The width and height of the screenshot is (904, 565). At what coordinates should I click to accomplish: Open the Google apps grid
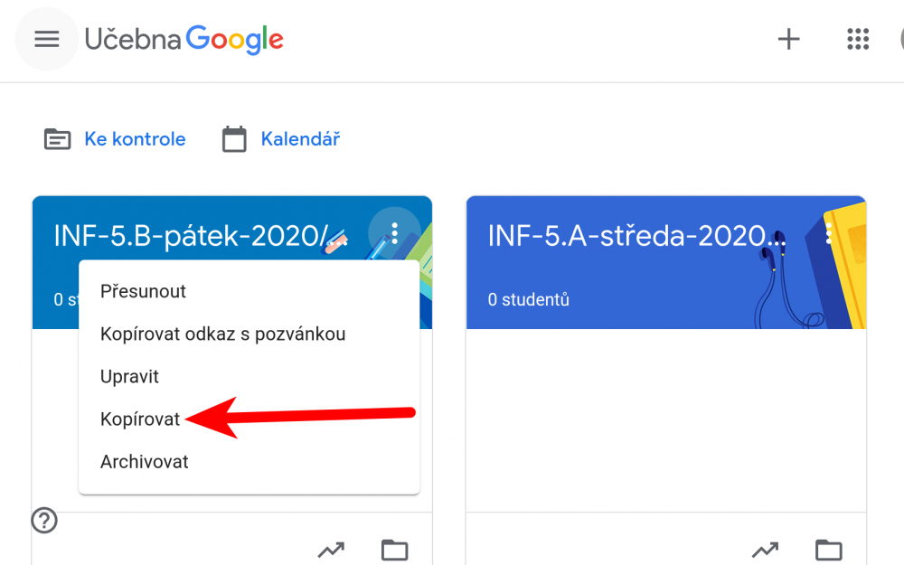[x=858, y=39]
